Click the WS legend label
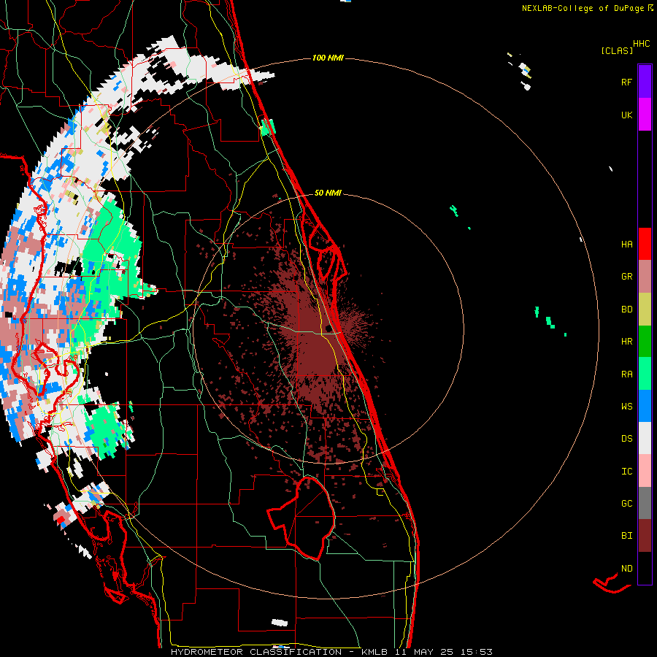 click(x=626, y=406)
